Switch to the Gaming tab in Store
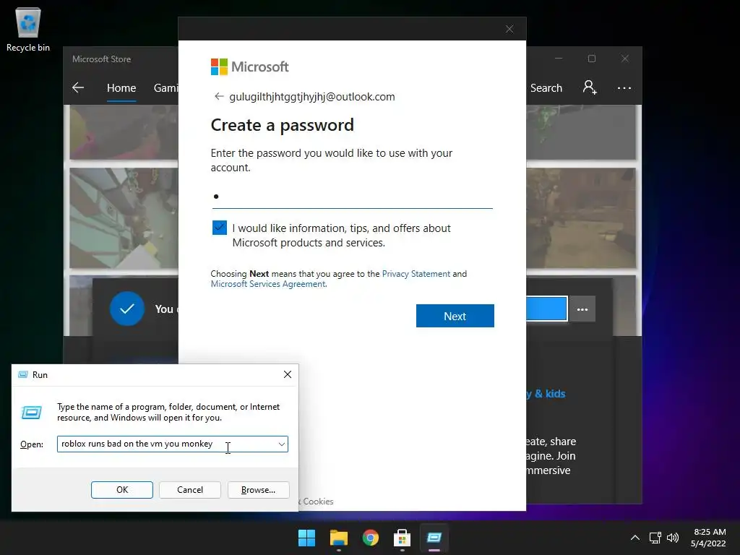 (165, 87)
